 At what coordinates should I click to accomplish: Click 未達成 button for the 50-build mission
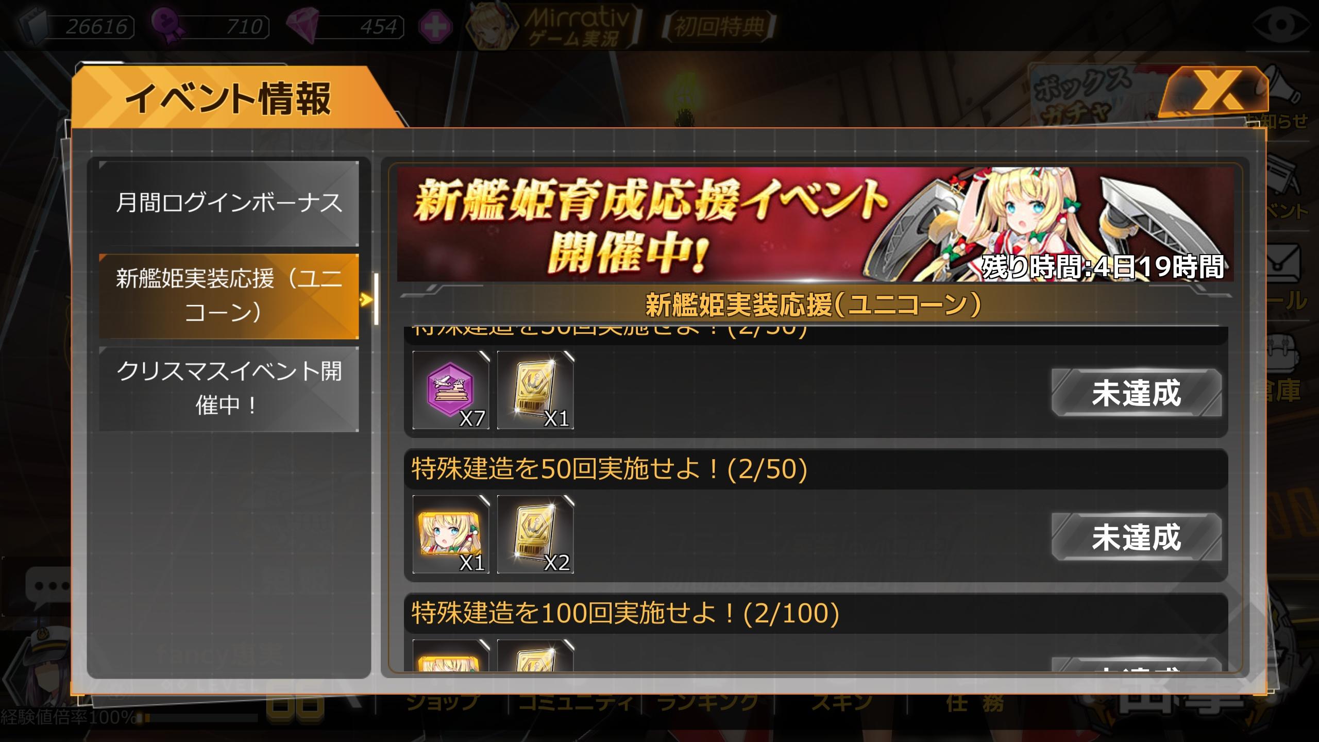[1137, 537]
